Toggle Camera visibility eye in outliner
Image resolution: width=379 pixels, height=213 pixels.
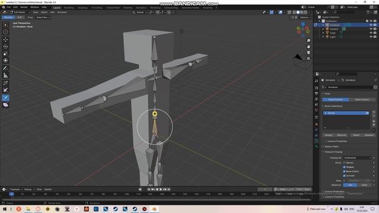point(371,29)
